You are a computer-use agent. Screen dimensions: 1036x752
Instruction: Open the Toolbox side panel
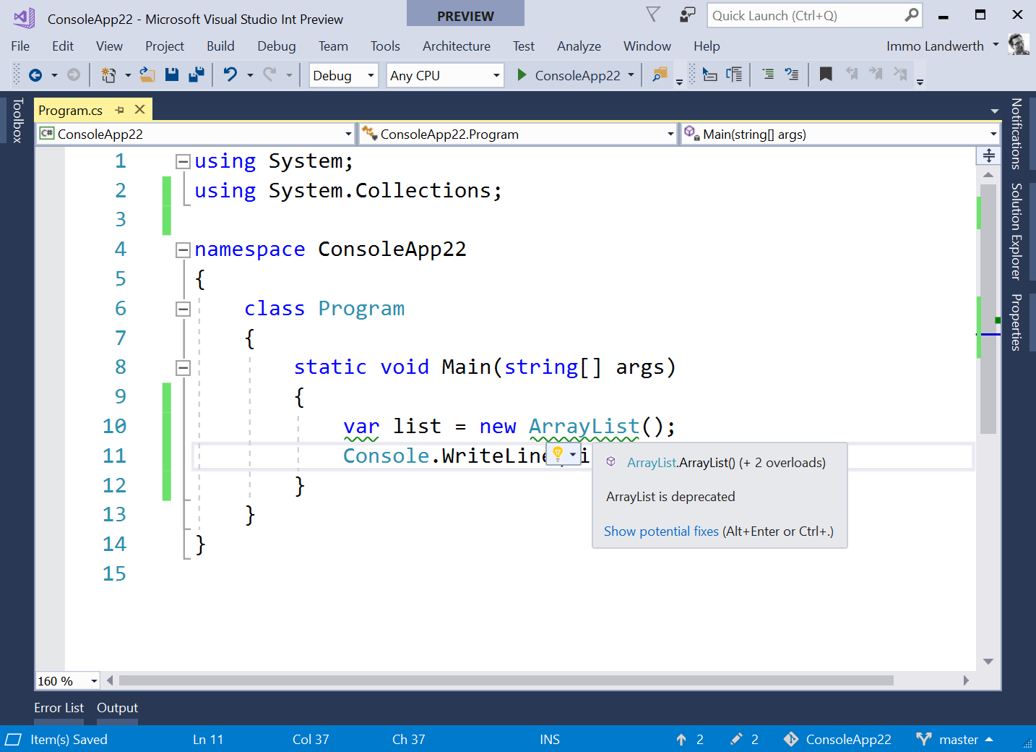click(17, 121)
